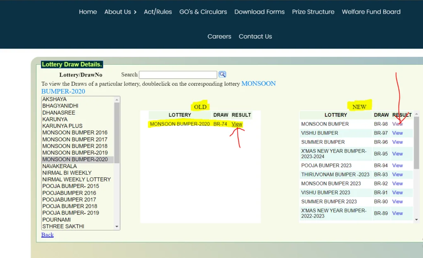This screenshot has width=423, height=258.
Task: View result for X'MAS NEW YEAR BUMPER BR-89
Action: pyautogui.click(x=397, y=213)
